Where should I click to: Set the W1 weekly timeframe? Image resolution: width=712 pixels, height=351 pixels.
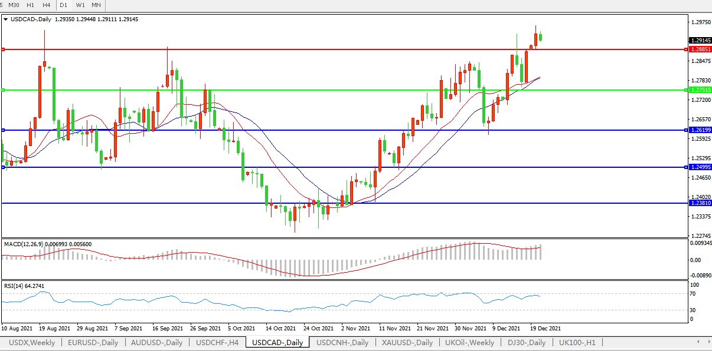[x=80, y=5]
